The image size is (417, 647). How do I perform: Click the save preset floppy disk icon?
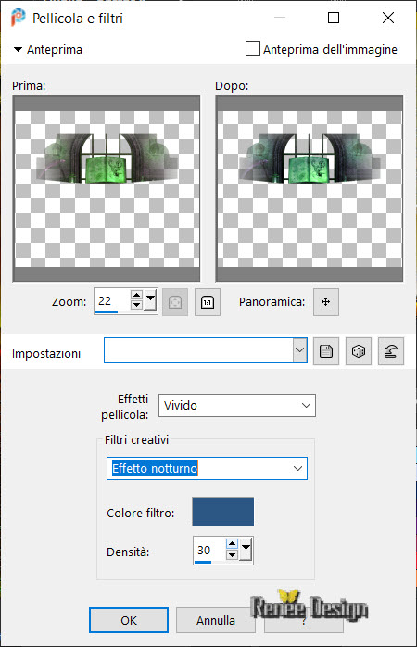click(326, 351)
